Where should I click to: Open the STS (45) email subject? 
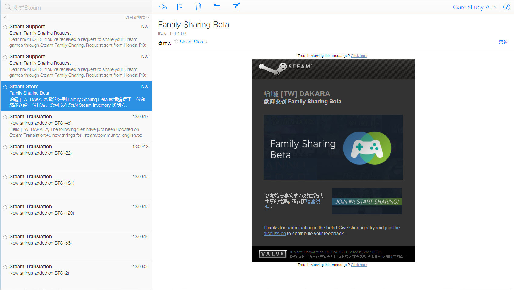point(40,123)
